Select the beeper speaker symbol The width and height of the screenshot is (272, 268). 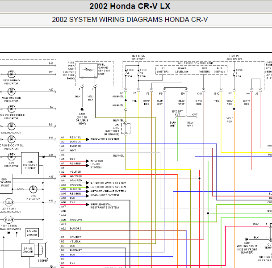tap(43, 250)
